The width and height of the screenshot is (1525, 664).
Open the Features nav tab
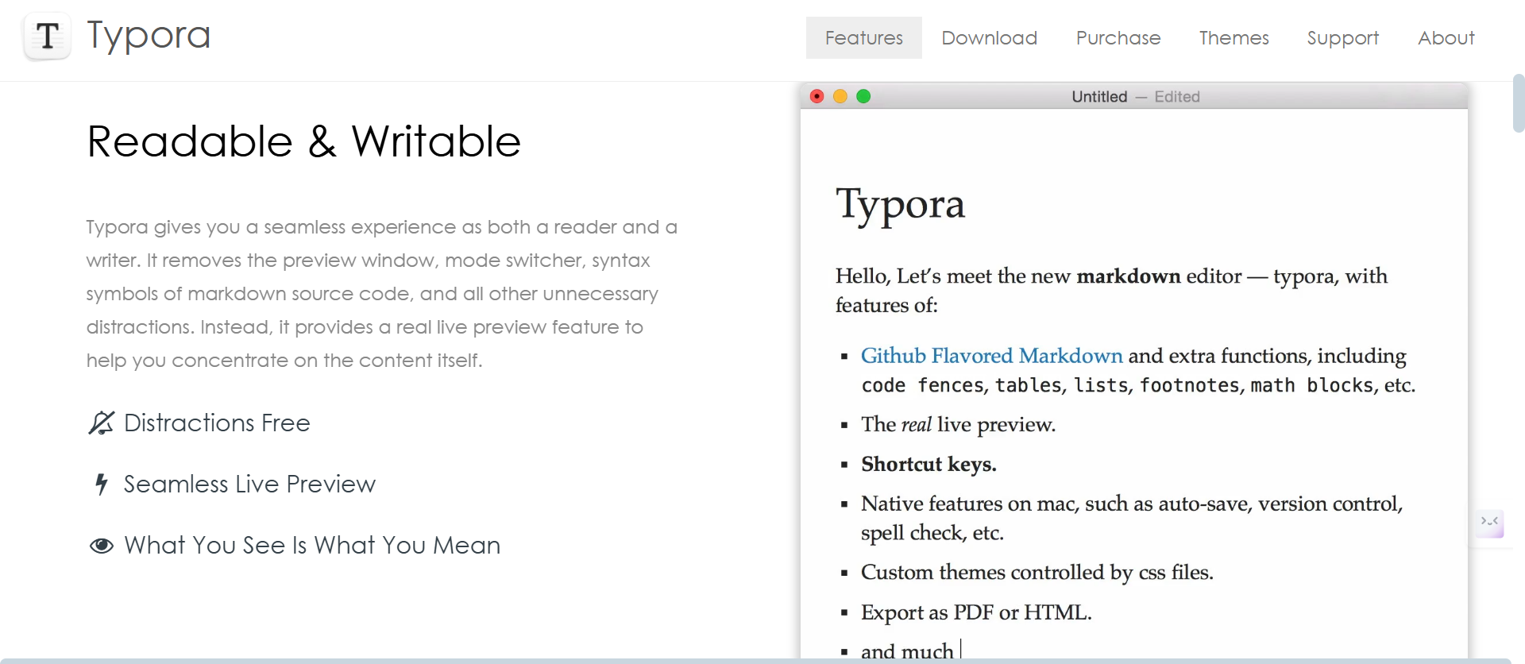click(864, 37)
